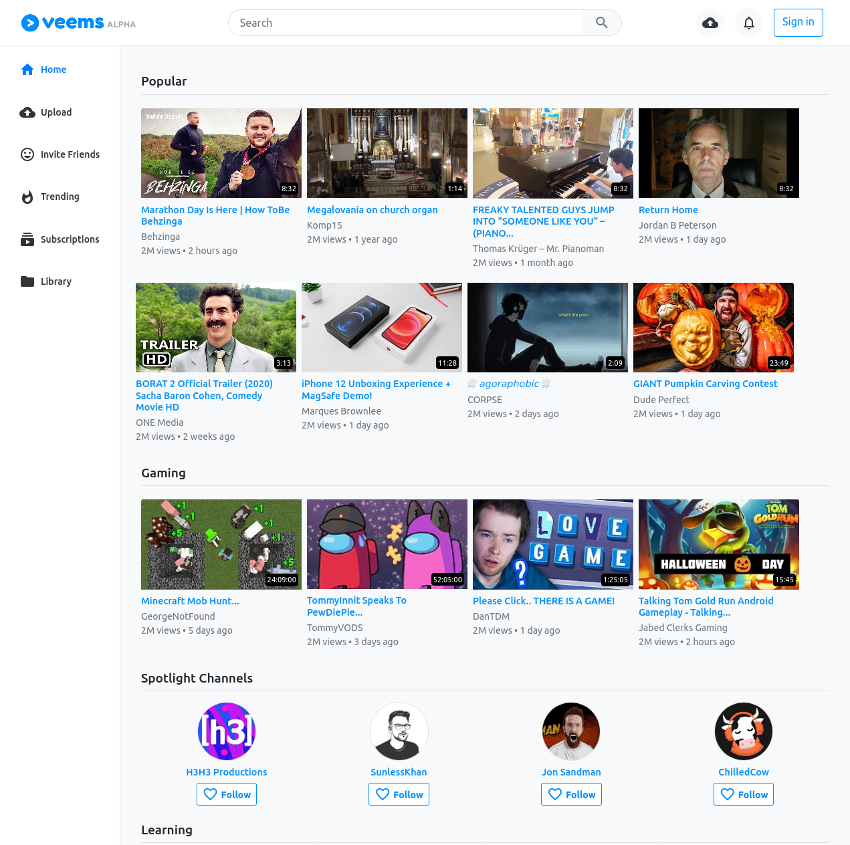Follow Jon Sandman channel
Screen dimensions: 850x845
tap(571, 794)
